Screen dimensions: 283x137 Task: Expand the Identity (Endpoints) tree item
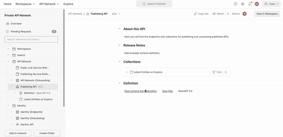click(11, 112)
